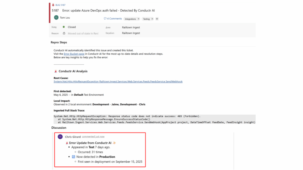Open the Iteration field showing Railtown Ingest

pos(131,33)
